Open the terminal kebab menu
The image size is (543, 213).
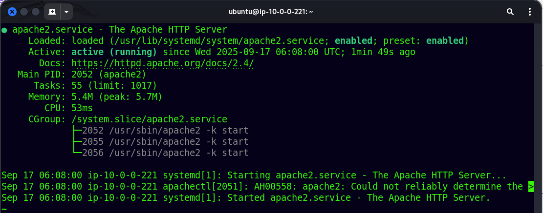(x=529, y=12)
